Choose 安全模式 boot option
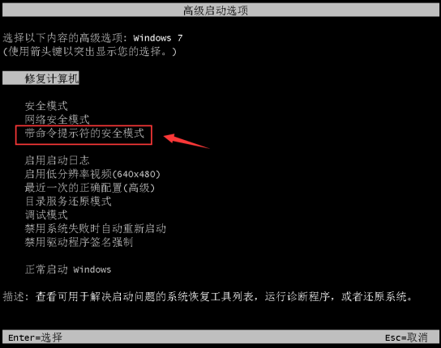This screenshot has width=441, height=348. click(46, 106)
